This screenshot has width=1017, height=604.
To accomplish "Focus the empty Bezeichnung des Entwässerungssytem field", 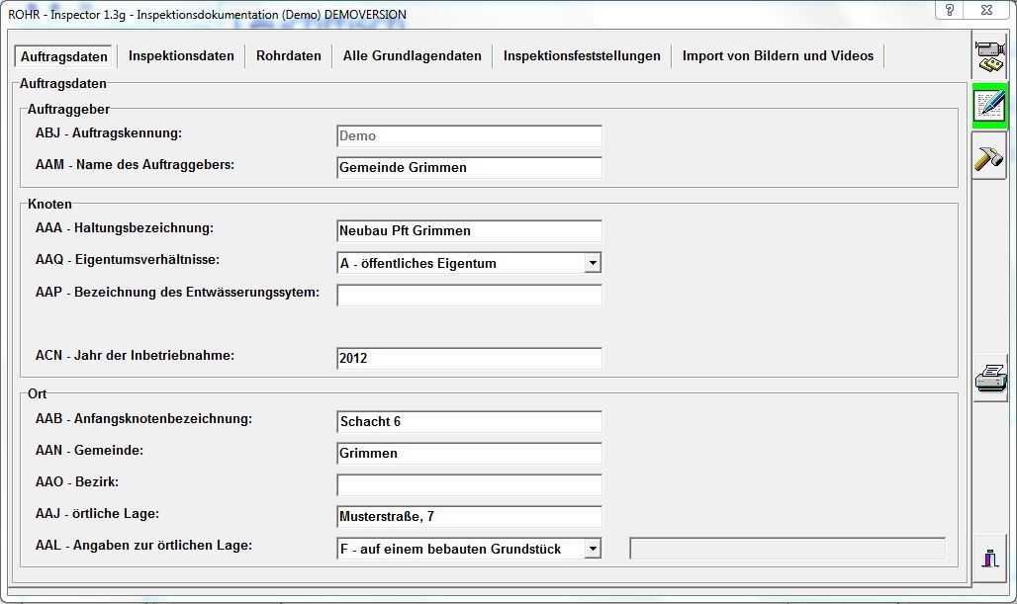I will [469, 296].
